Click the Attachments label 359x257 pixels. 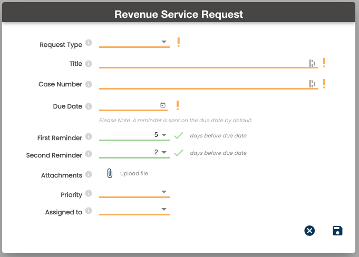(62, 175)
